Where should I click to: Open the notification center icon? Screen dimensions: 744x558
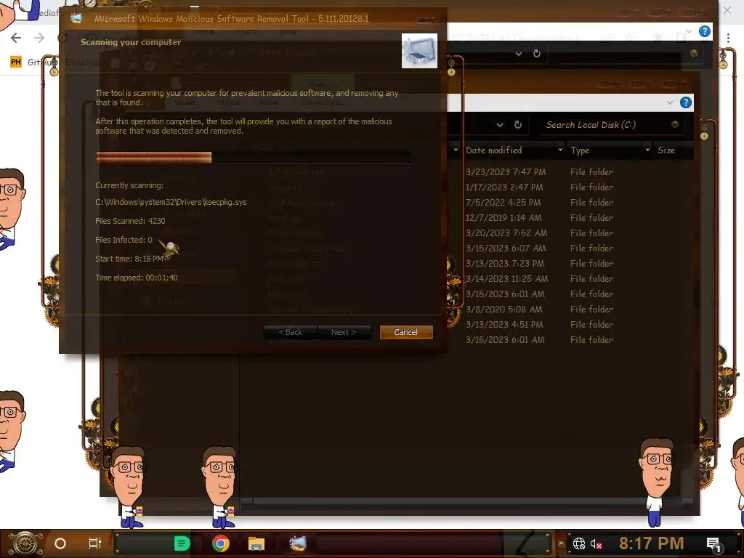pos(713,543)
